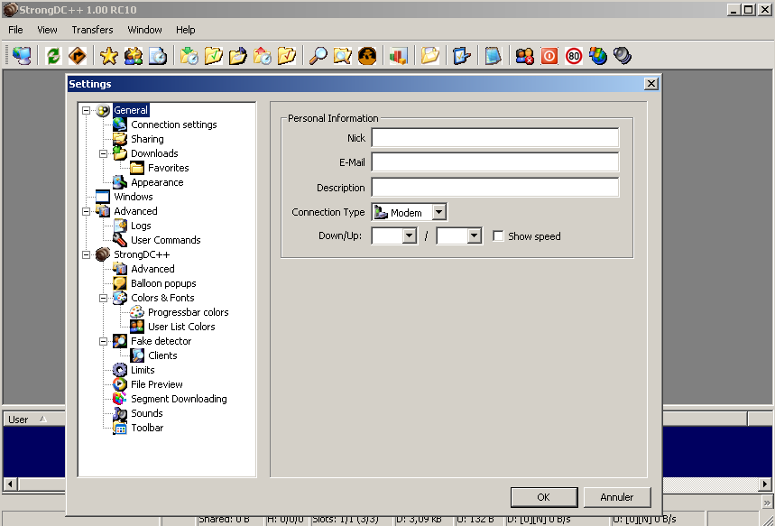Image resolution: width=775 pixels, height=526 pixels.
Task: Open Finished Uploads folder with red check
Action: pyautogui.click(x=287, y=55)
